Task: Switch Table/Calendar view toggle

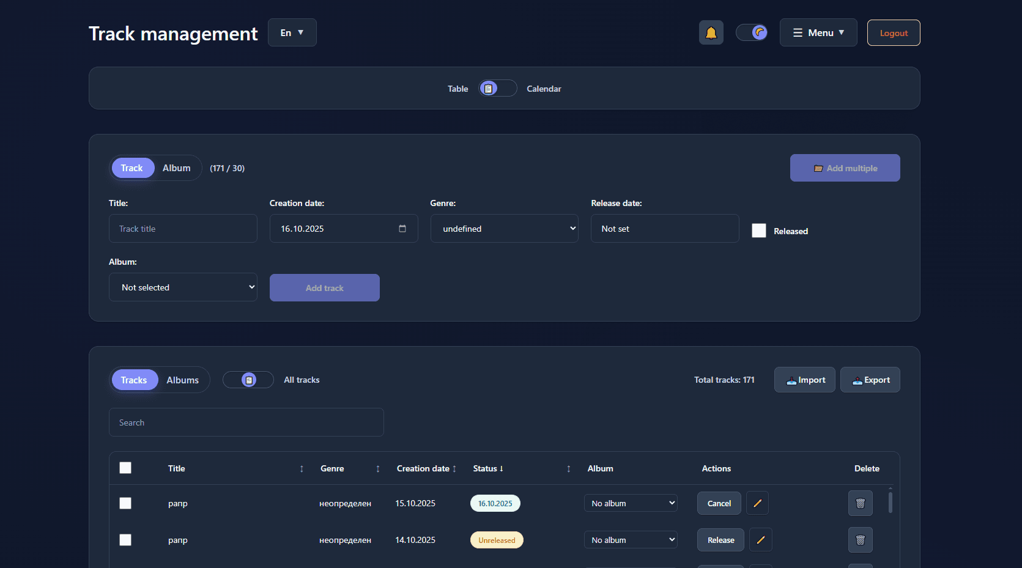Action: pos(497,89)
